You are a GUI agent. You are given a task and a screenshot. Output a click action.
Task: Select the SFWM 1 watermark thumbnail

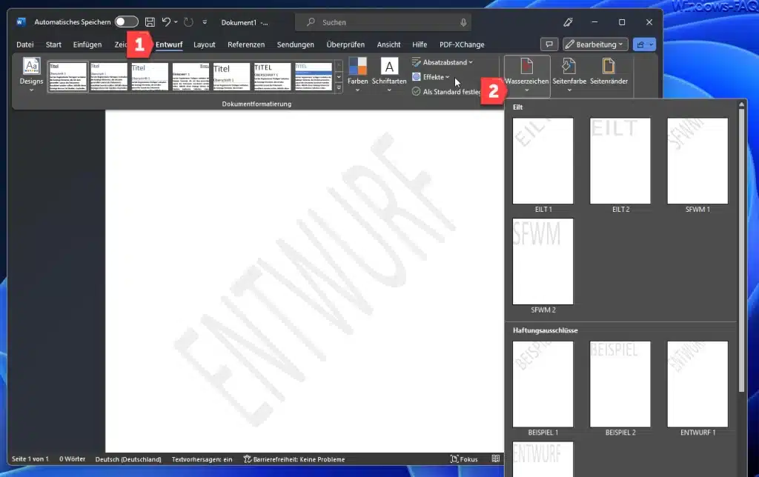point(697,161)
